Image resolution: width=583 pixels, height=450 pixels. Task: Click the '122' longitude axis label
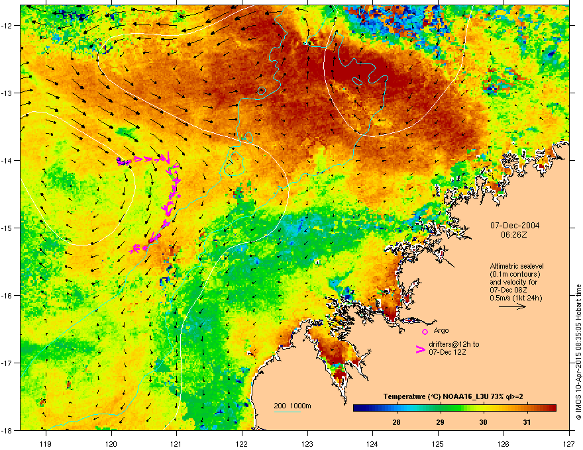(x=242, y=443)
